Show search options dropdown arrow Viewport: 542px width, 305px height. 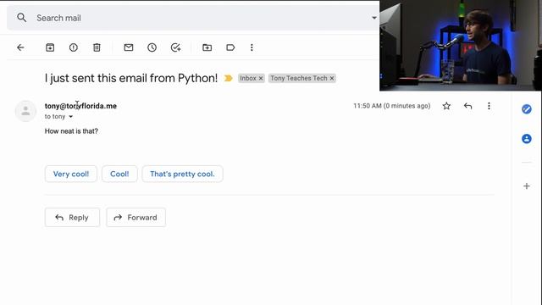374,18
